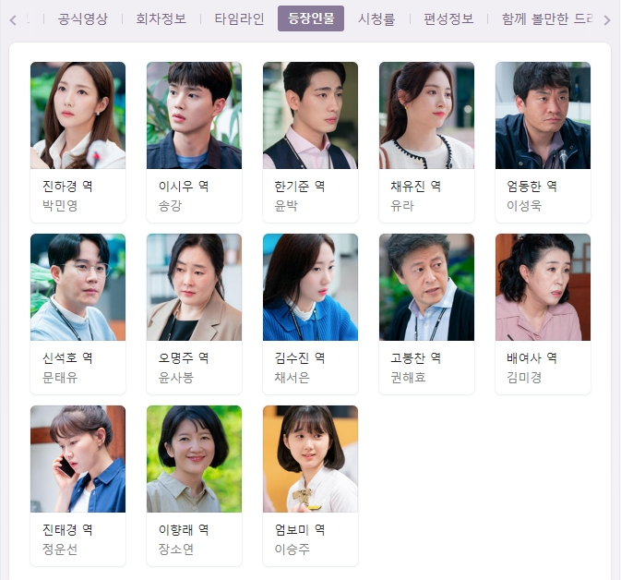
Task: Click the left arrow to show previous tabs
Action: click(x=13, y=19)
